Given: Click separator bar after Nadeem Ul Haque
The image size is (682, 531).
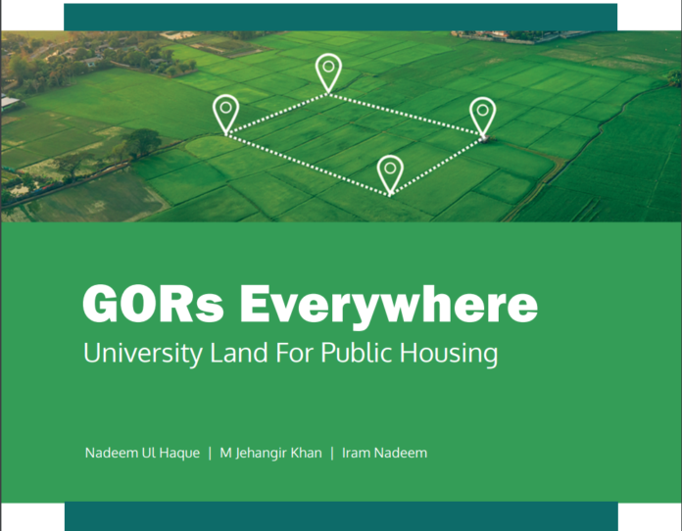Looking at the screenshot, I should [x=209, y=453].
